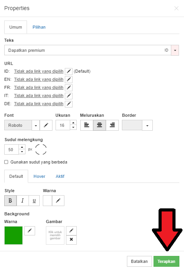This screenshot has width=184, height=271.
Task: Edit background color with pencil icon
Action: tap(30, 231)
